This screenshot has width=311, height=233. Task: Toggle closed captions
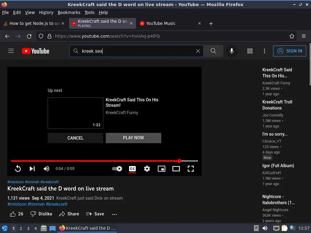(132, 169)
